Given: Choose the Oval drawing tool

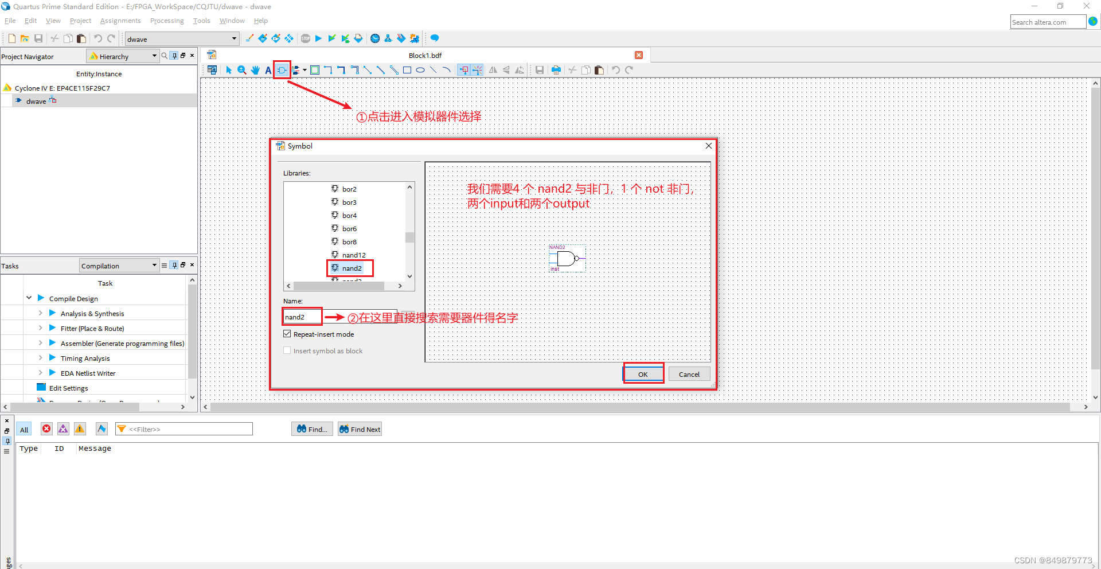Looking at the screenshot, I should [420, 70].
